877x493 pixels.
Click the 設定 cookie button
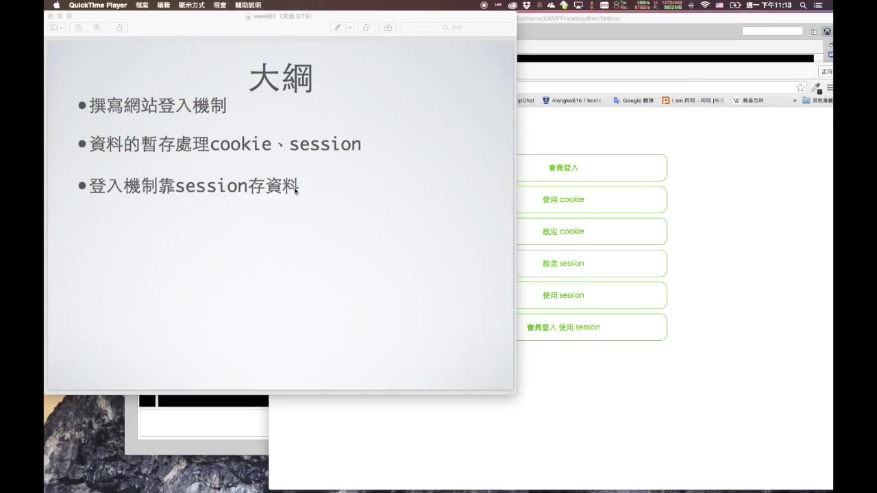[592, 231]
